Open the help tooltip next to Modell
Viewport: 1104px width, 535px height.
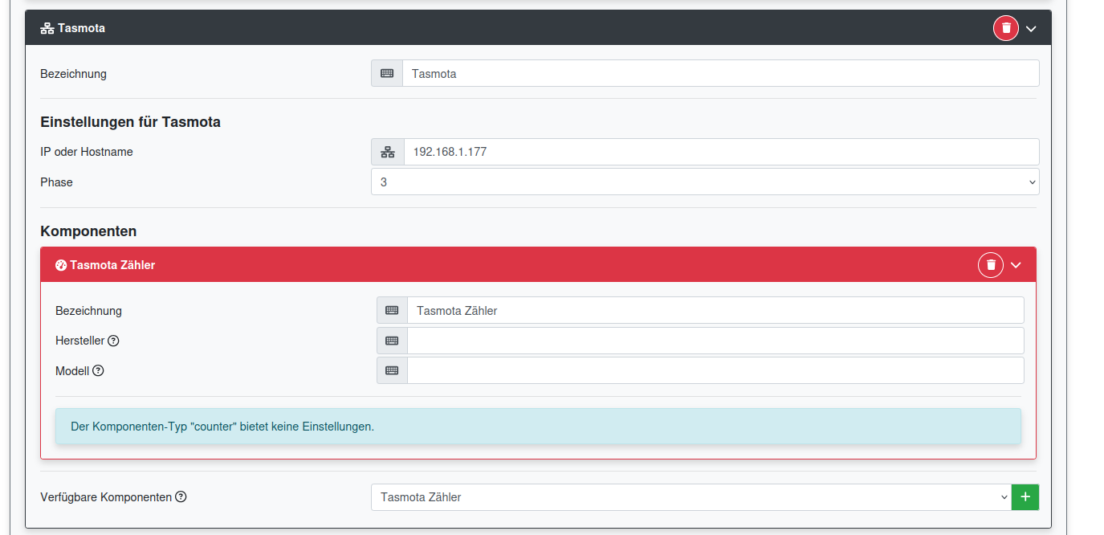[98, 370]
